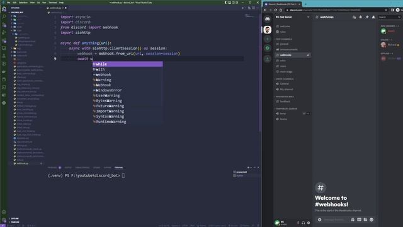Choose 'UserWarning' in the autocomplete list
The height and width of the screenshot is (227, 403).
click(x=127, y=95)
